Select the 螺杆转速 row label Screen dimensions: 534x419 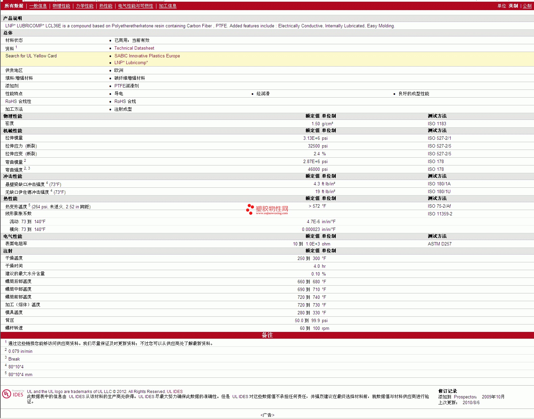pos(14,328)
